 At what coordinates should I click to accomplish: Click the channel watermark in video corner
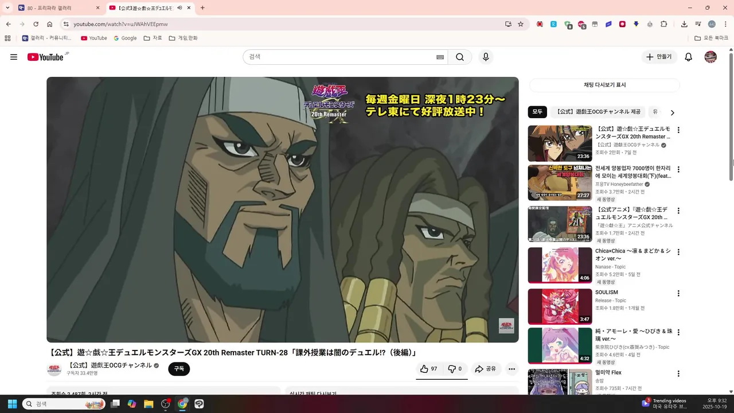click(506, 326)
